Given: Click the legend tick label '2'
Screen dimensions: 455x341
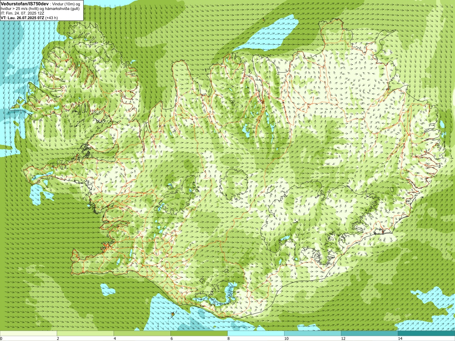Looking at the screenshot, I should click(58, 339).
